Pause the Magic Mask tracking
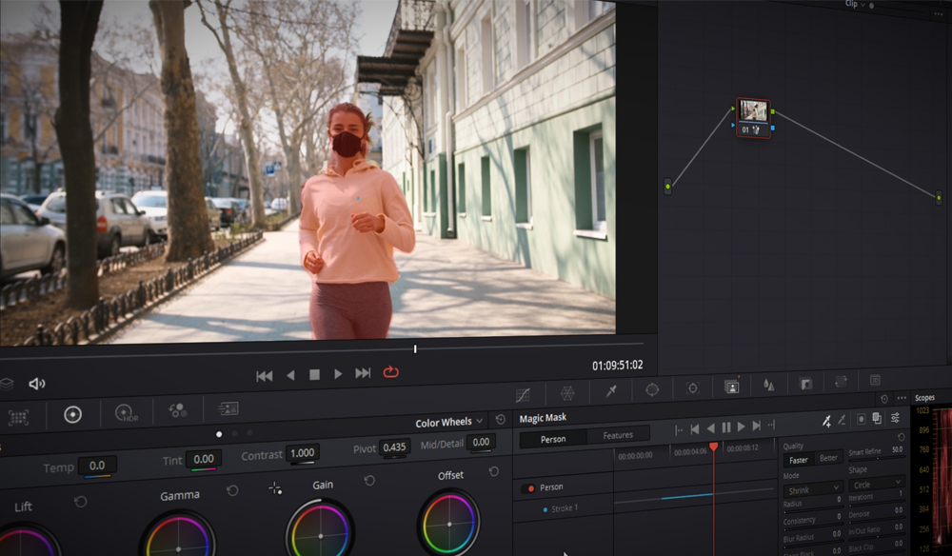The width and height of the screenshot is (952, 556). click(x=726, y=427)
